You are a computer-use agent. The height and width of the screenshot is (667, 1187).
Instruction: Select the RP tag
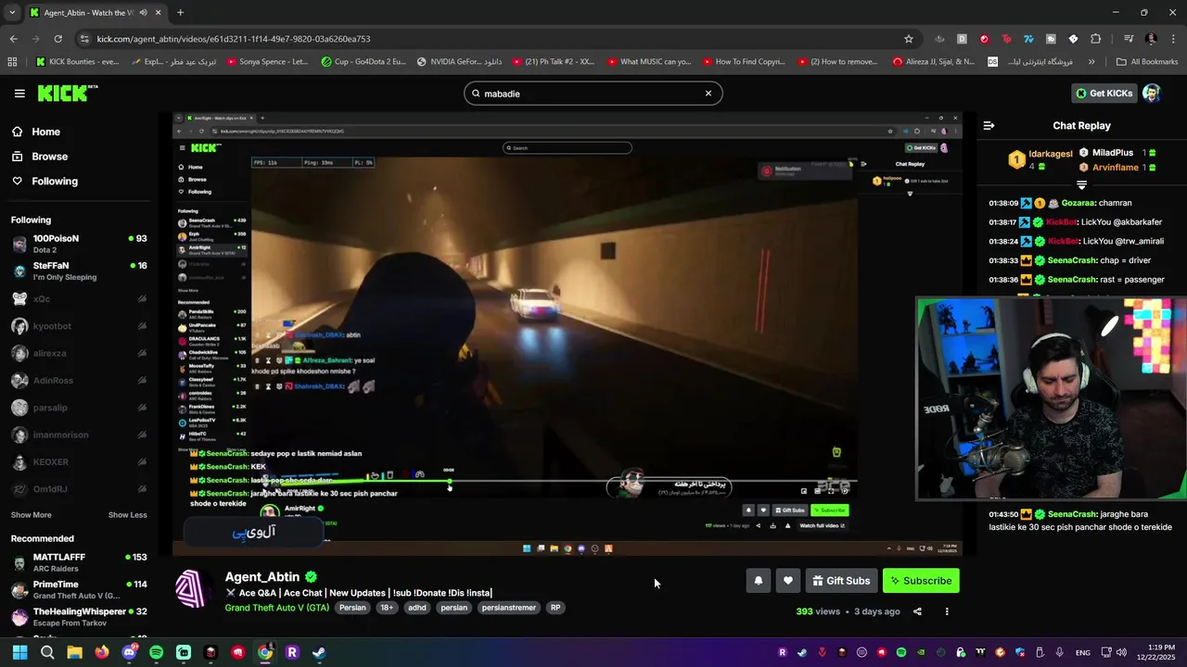[555, 608]
